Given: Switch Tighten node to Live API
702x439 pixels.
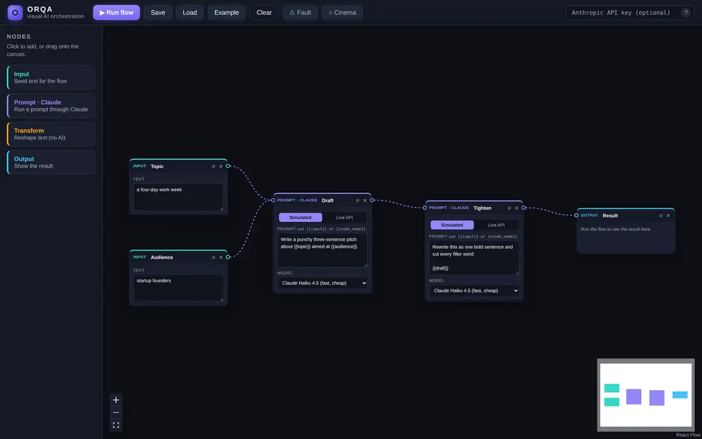Looking at the screenshot, I should tap(496, 225).
